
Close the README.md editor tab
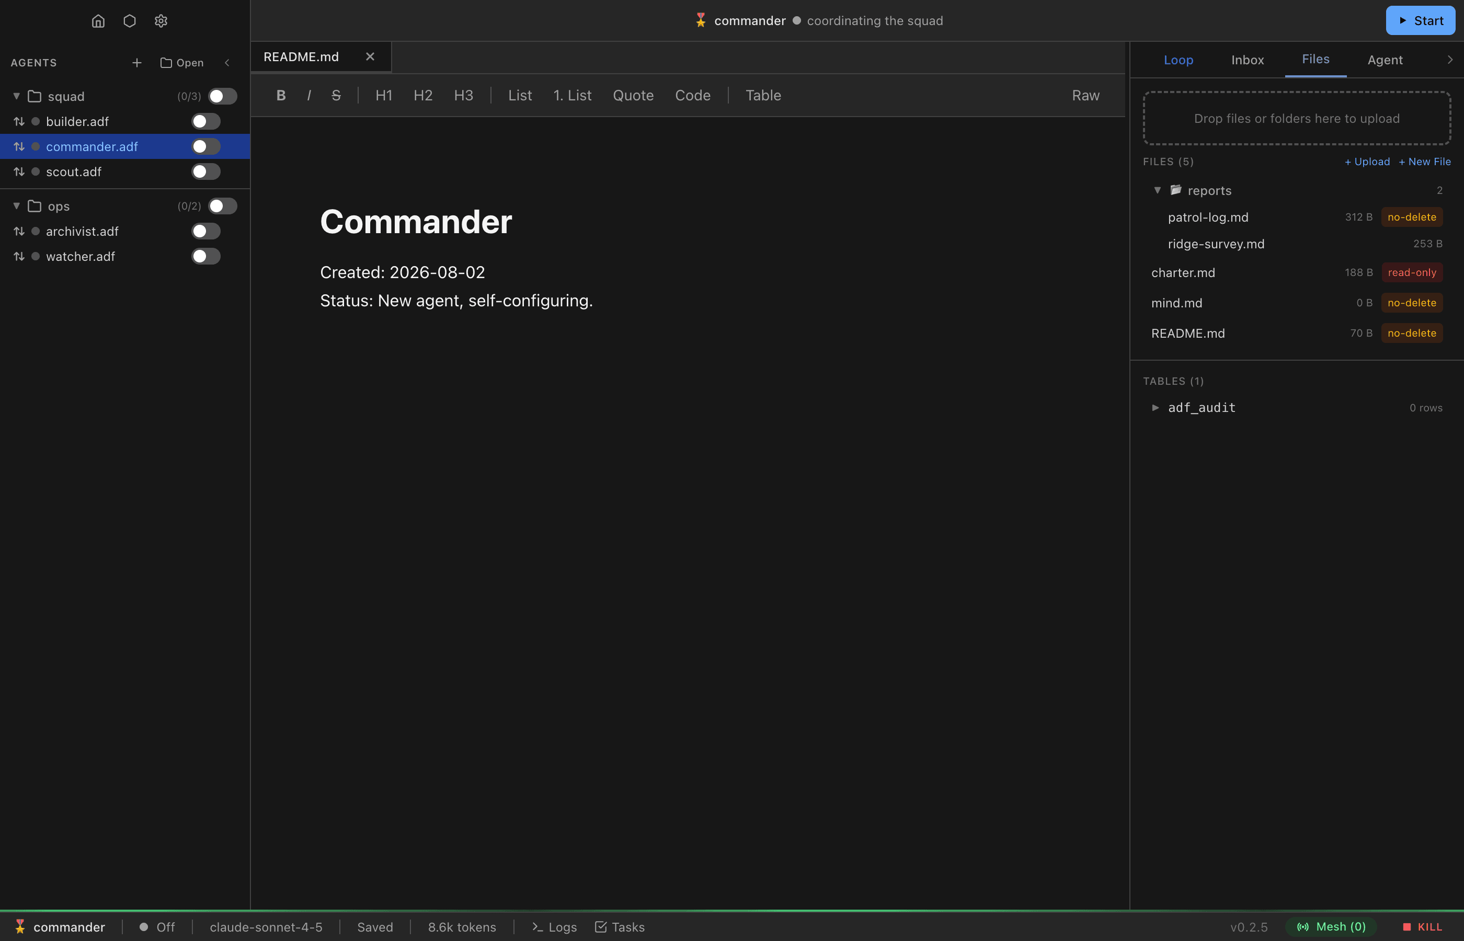pyautogui.click(x=370, y=57)
